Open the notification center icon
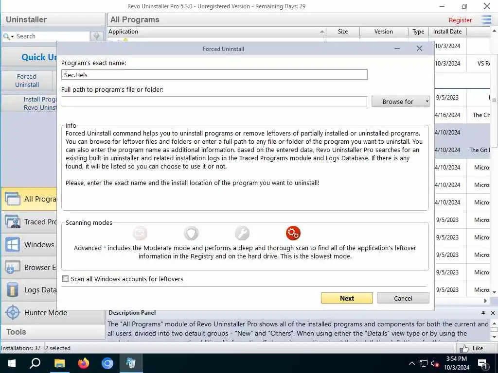Screen dimensions: 498x373 click(x=483, y=364)
